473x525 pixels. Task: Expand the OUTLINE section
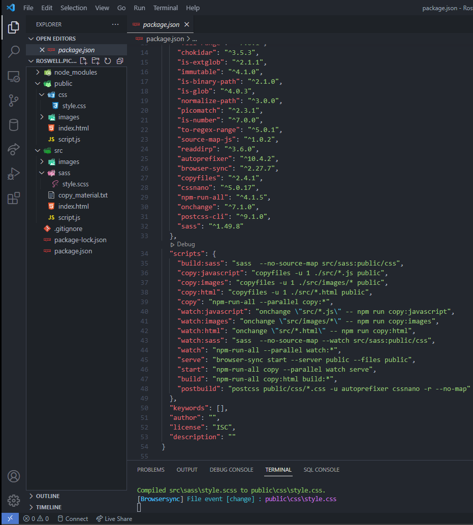click(x=48, y=496)
